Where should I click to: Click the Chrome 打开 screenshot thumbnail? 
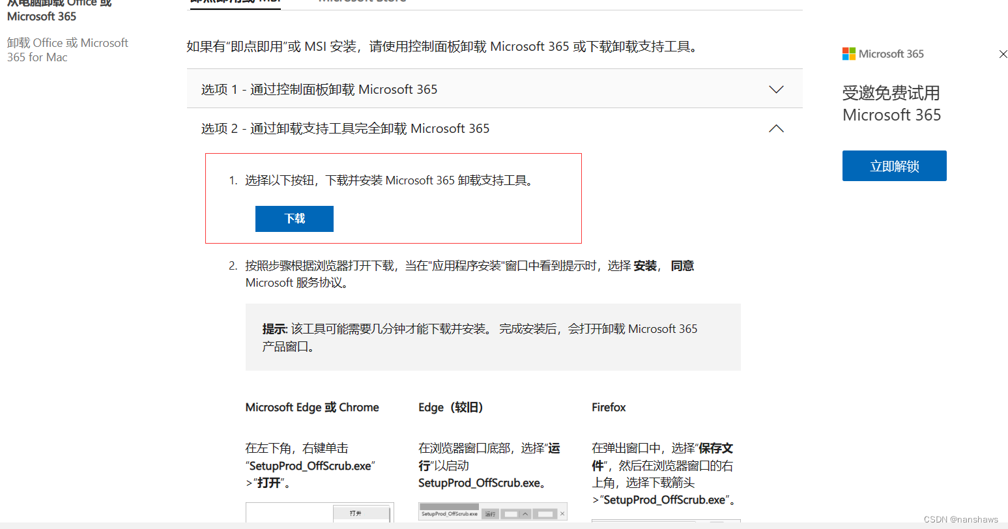point(319,513)
